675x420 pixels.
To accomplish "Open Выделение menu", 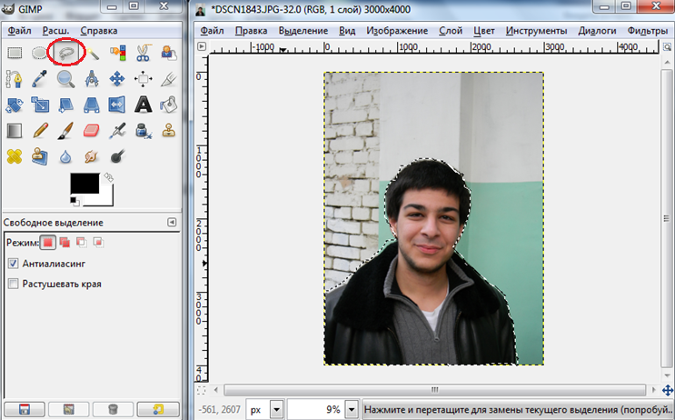I will [303, 31].
